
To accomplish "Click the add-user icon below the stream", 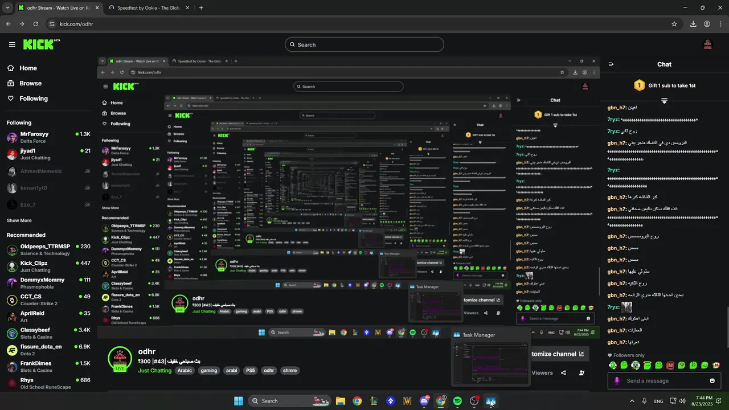I will pyautogui.click(x=581, y=373).
